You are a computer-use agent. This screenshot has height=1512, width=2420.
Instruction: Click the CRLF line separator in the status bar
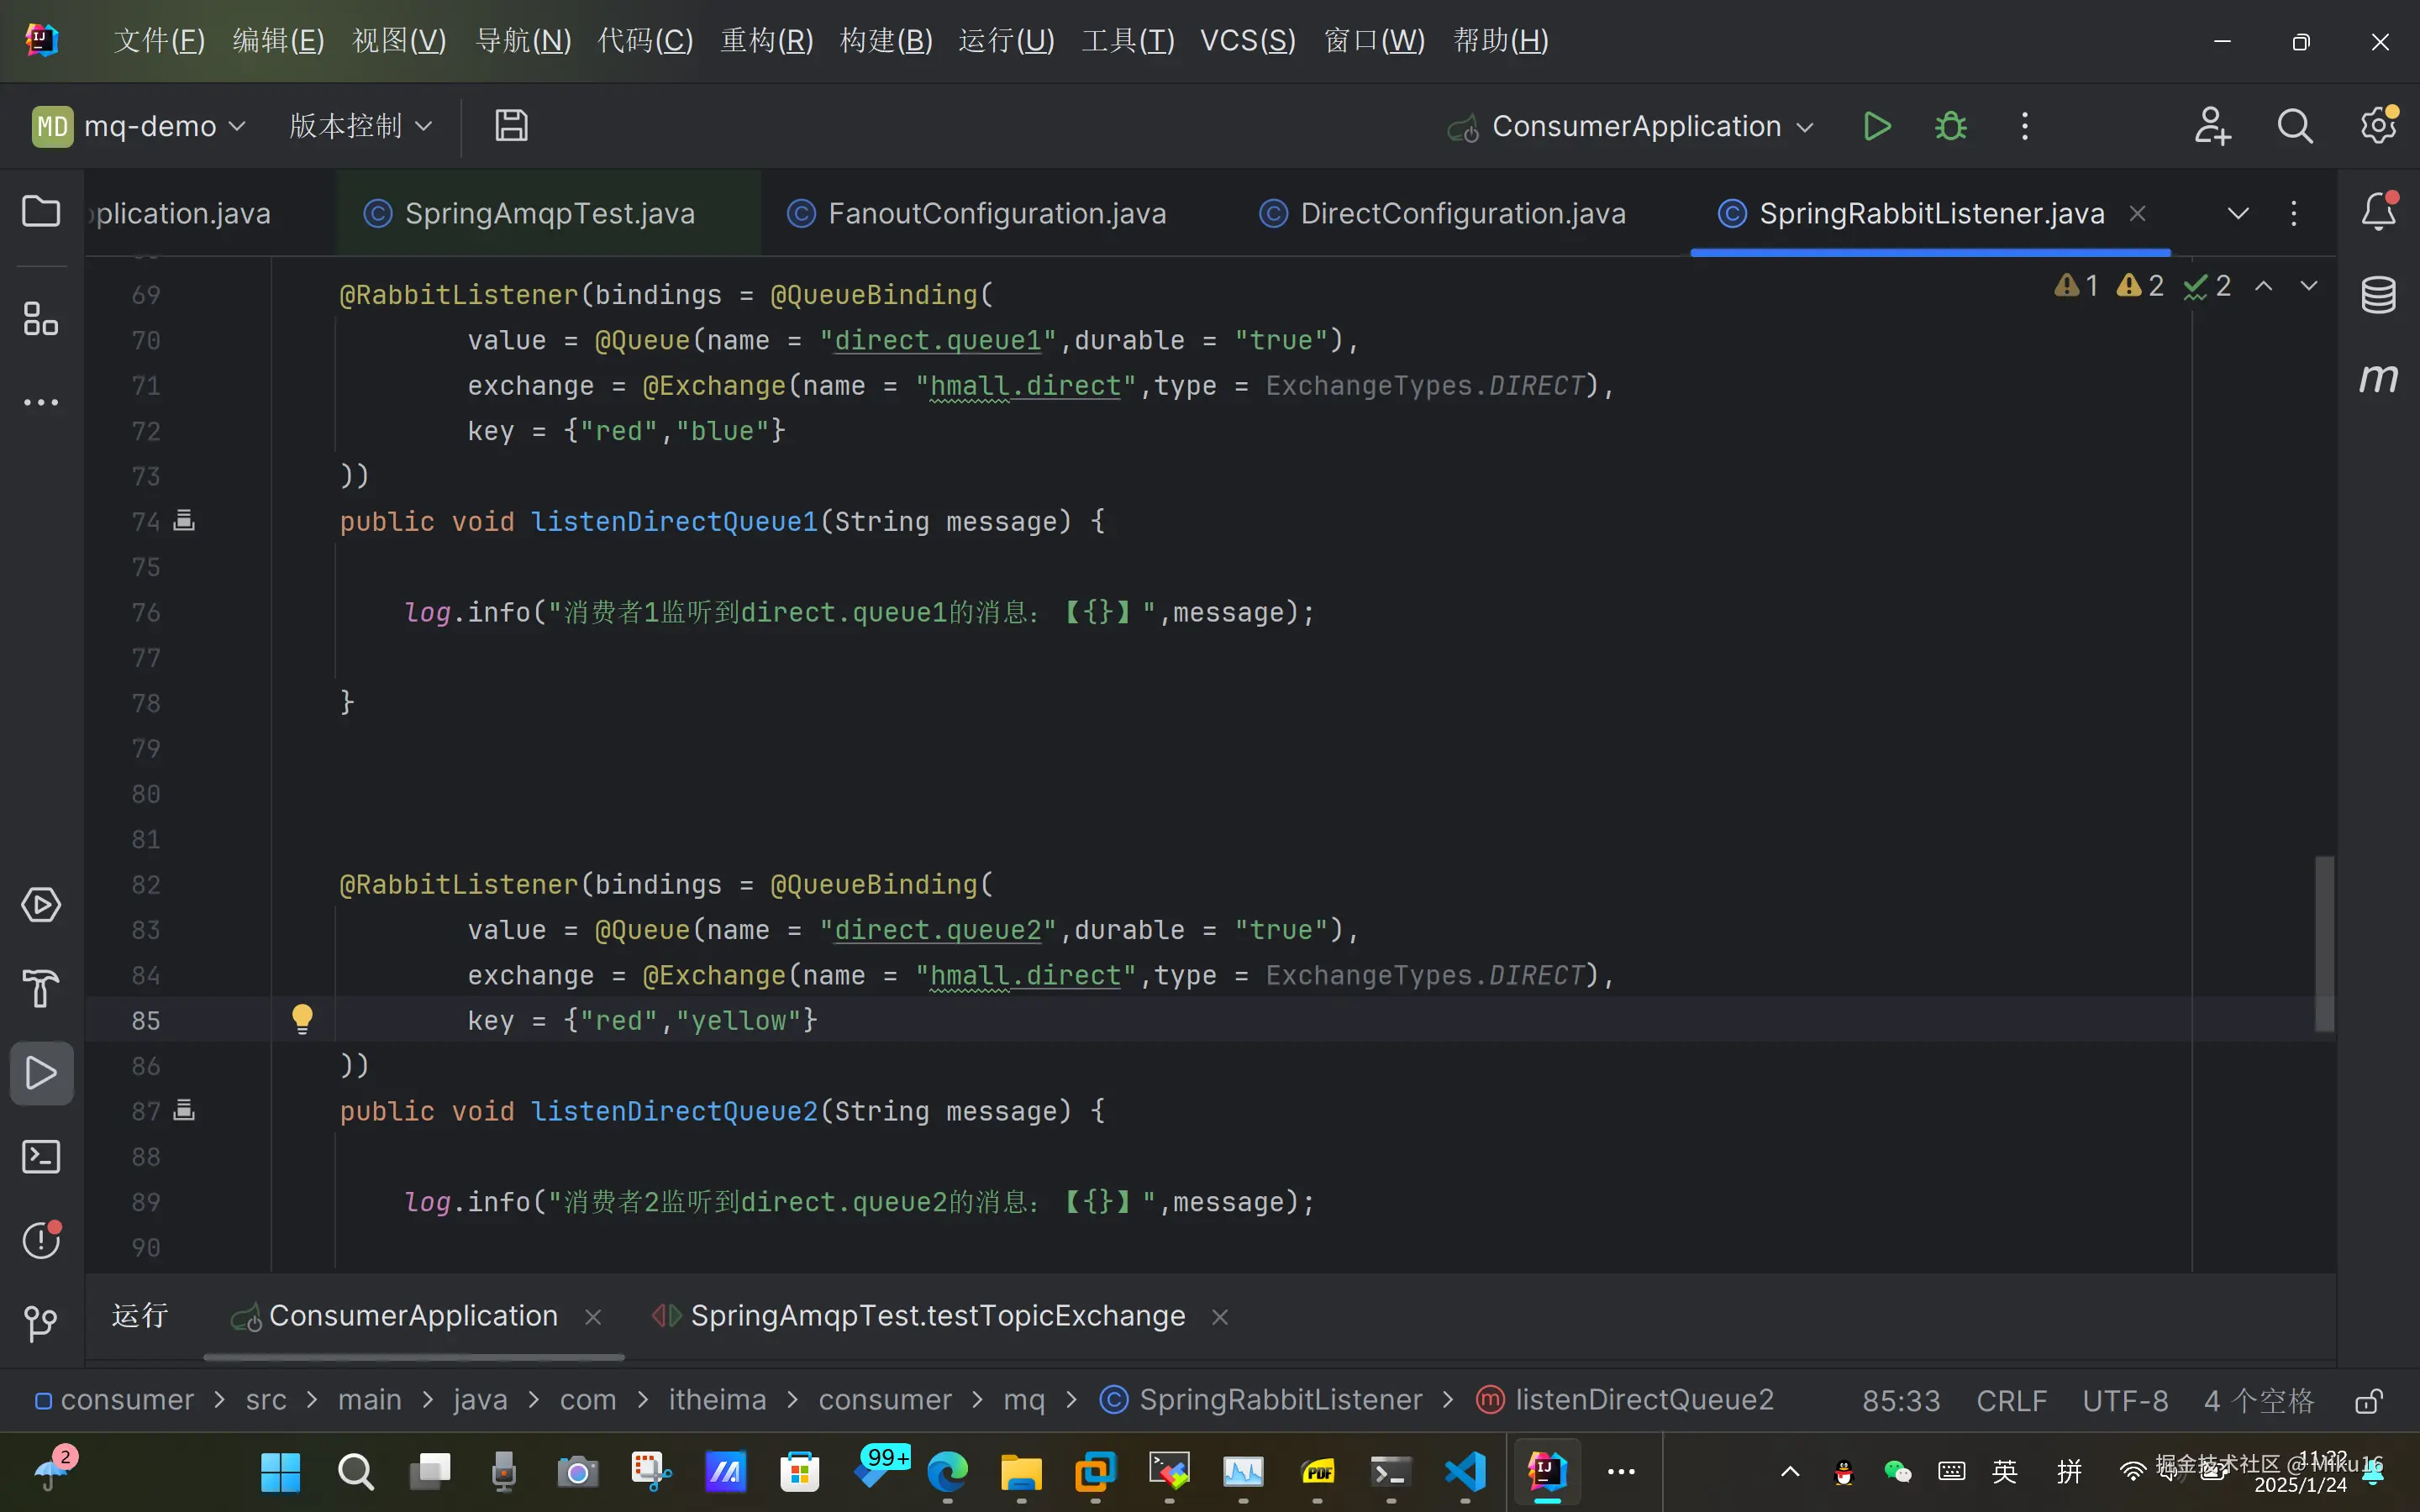(x=2011, y=1401)
